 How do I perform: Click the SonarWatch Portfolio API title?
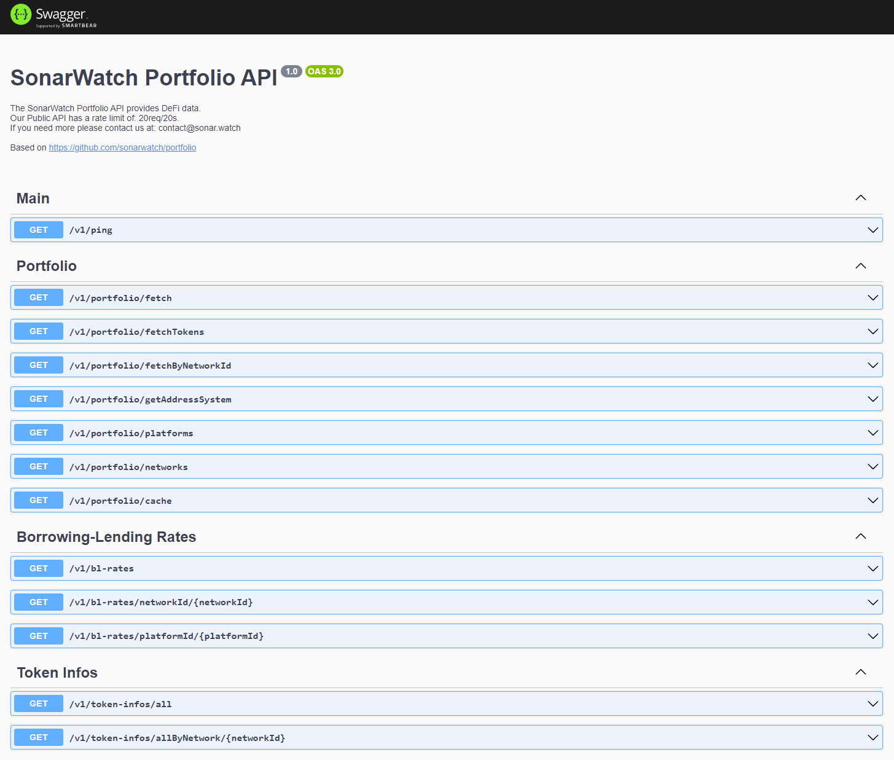(x=144, y=78)
